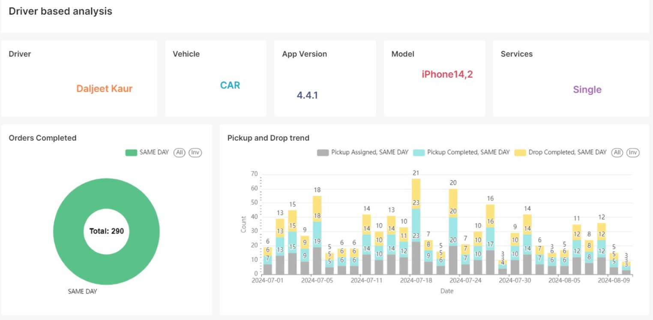Toggle Pickup Completed, SAME DAY legend series
This screenshot has width=653, height=320.
461,152
